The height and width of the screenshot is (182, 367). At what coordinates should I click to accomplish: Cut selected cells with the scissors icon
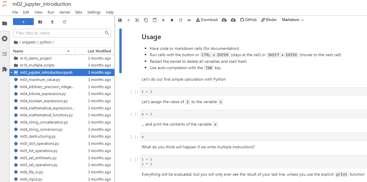point(137,20)
